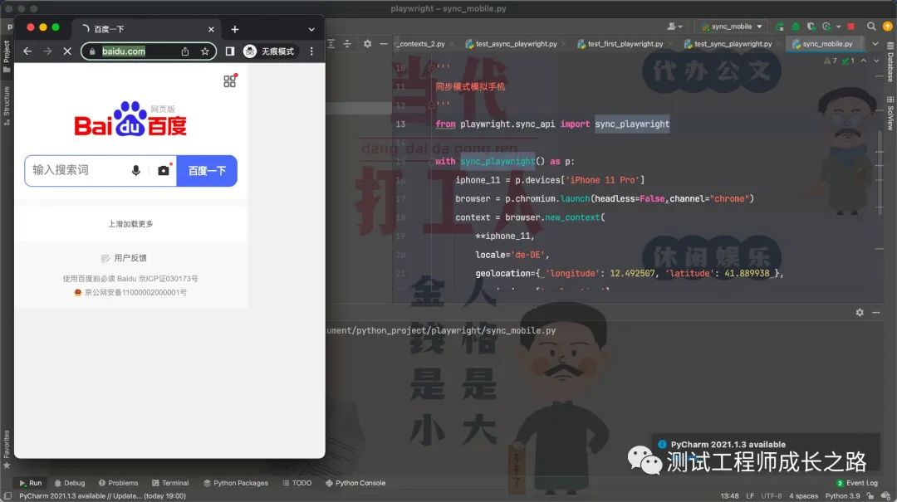Viewport: 897px width, 502px height.
Task: Open PyCharm Structure tool window
Action: coord(7,105)
